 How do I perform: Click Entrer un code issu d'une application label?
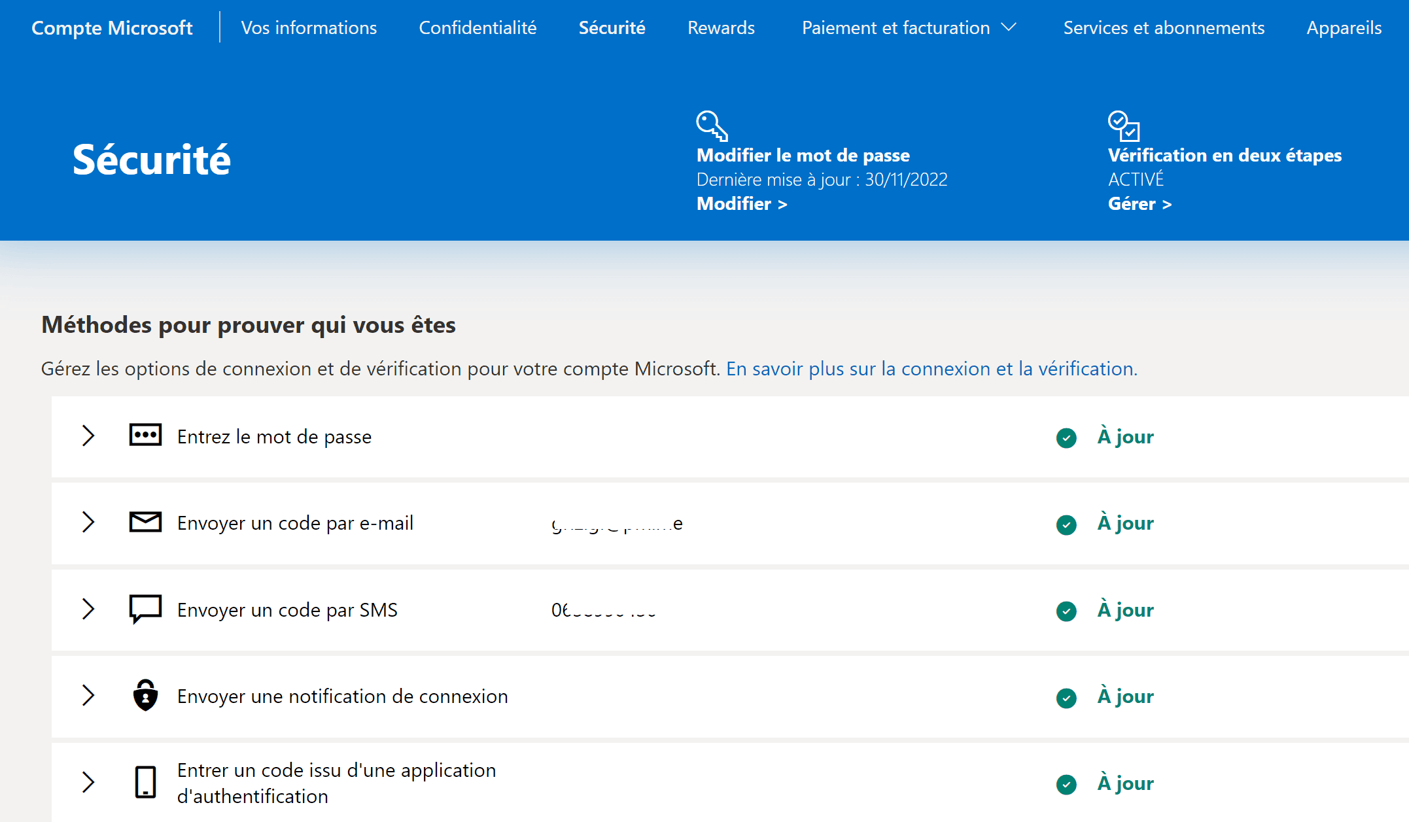[336, 783]
